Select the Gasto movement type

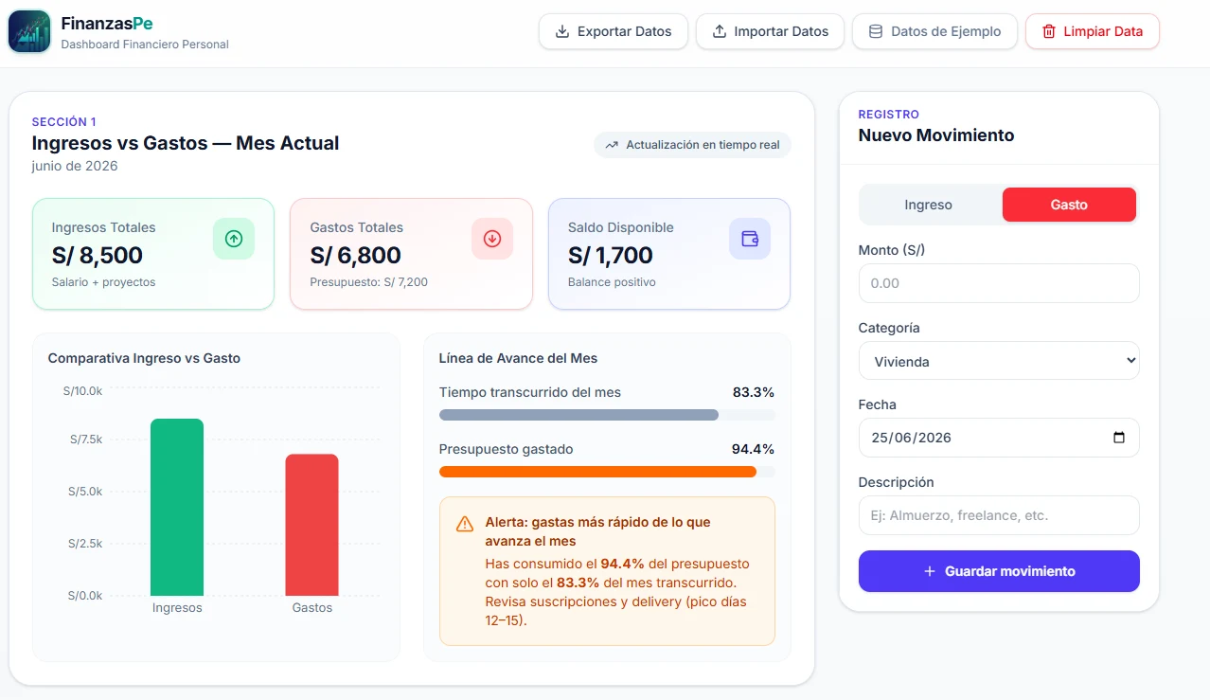1069,205
